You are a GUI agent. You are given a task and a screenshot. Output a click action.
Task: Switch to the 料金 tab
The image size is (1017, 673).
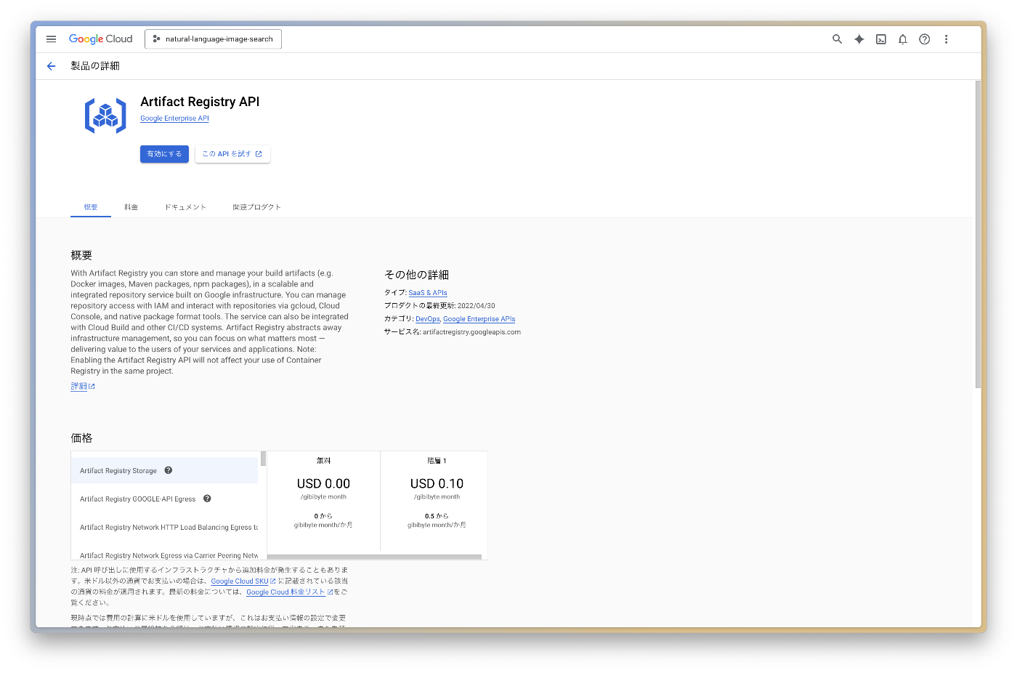[131, 207]
